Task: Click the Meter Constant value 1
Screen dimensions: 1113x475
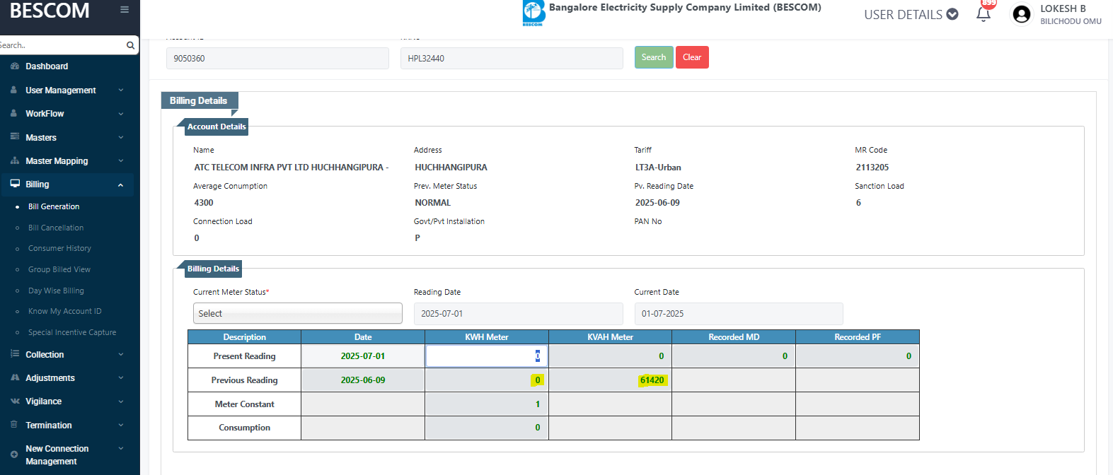Action: click(x=538, y=404)
